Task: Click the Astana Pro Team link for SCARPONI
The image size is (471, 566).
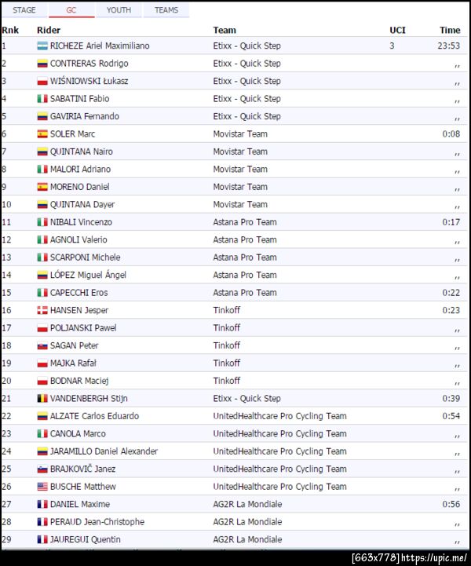Action: (x=245, y=257)
